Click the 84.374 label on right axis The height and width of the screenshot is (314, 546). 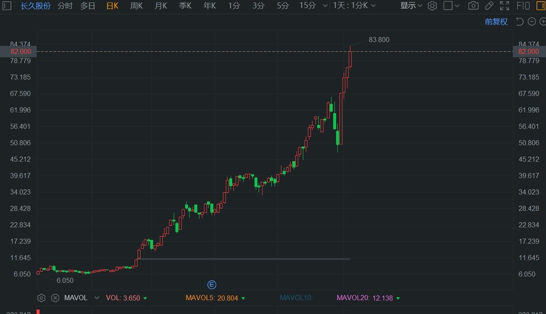click(529, 44)
